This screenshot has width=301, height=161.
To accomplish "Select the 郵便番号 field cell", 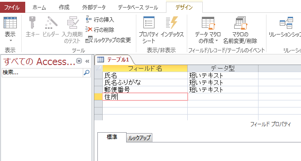I will pyautogui.click(x=145, y=90).
